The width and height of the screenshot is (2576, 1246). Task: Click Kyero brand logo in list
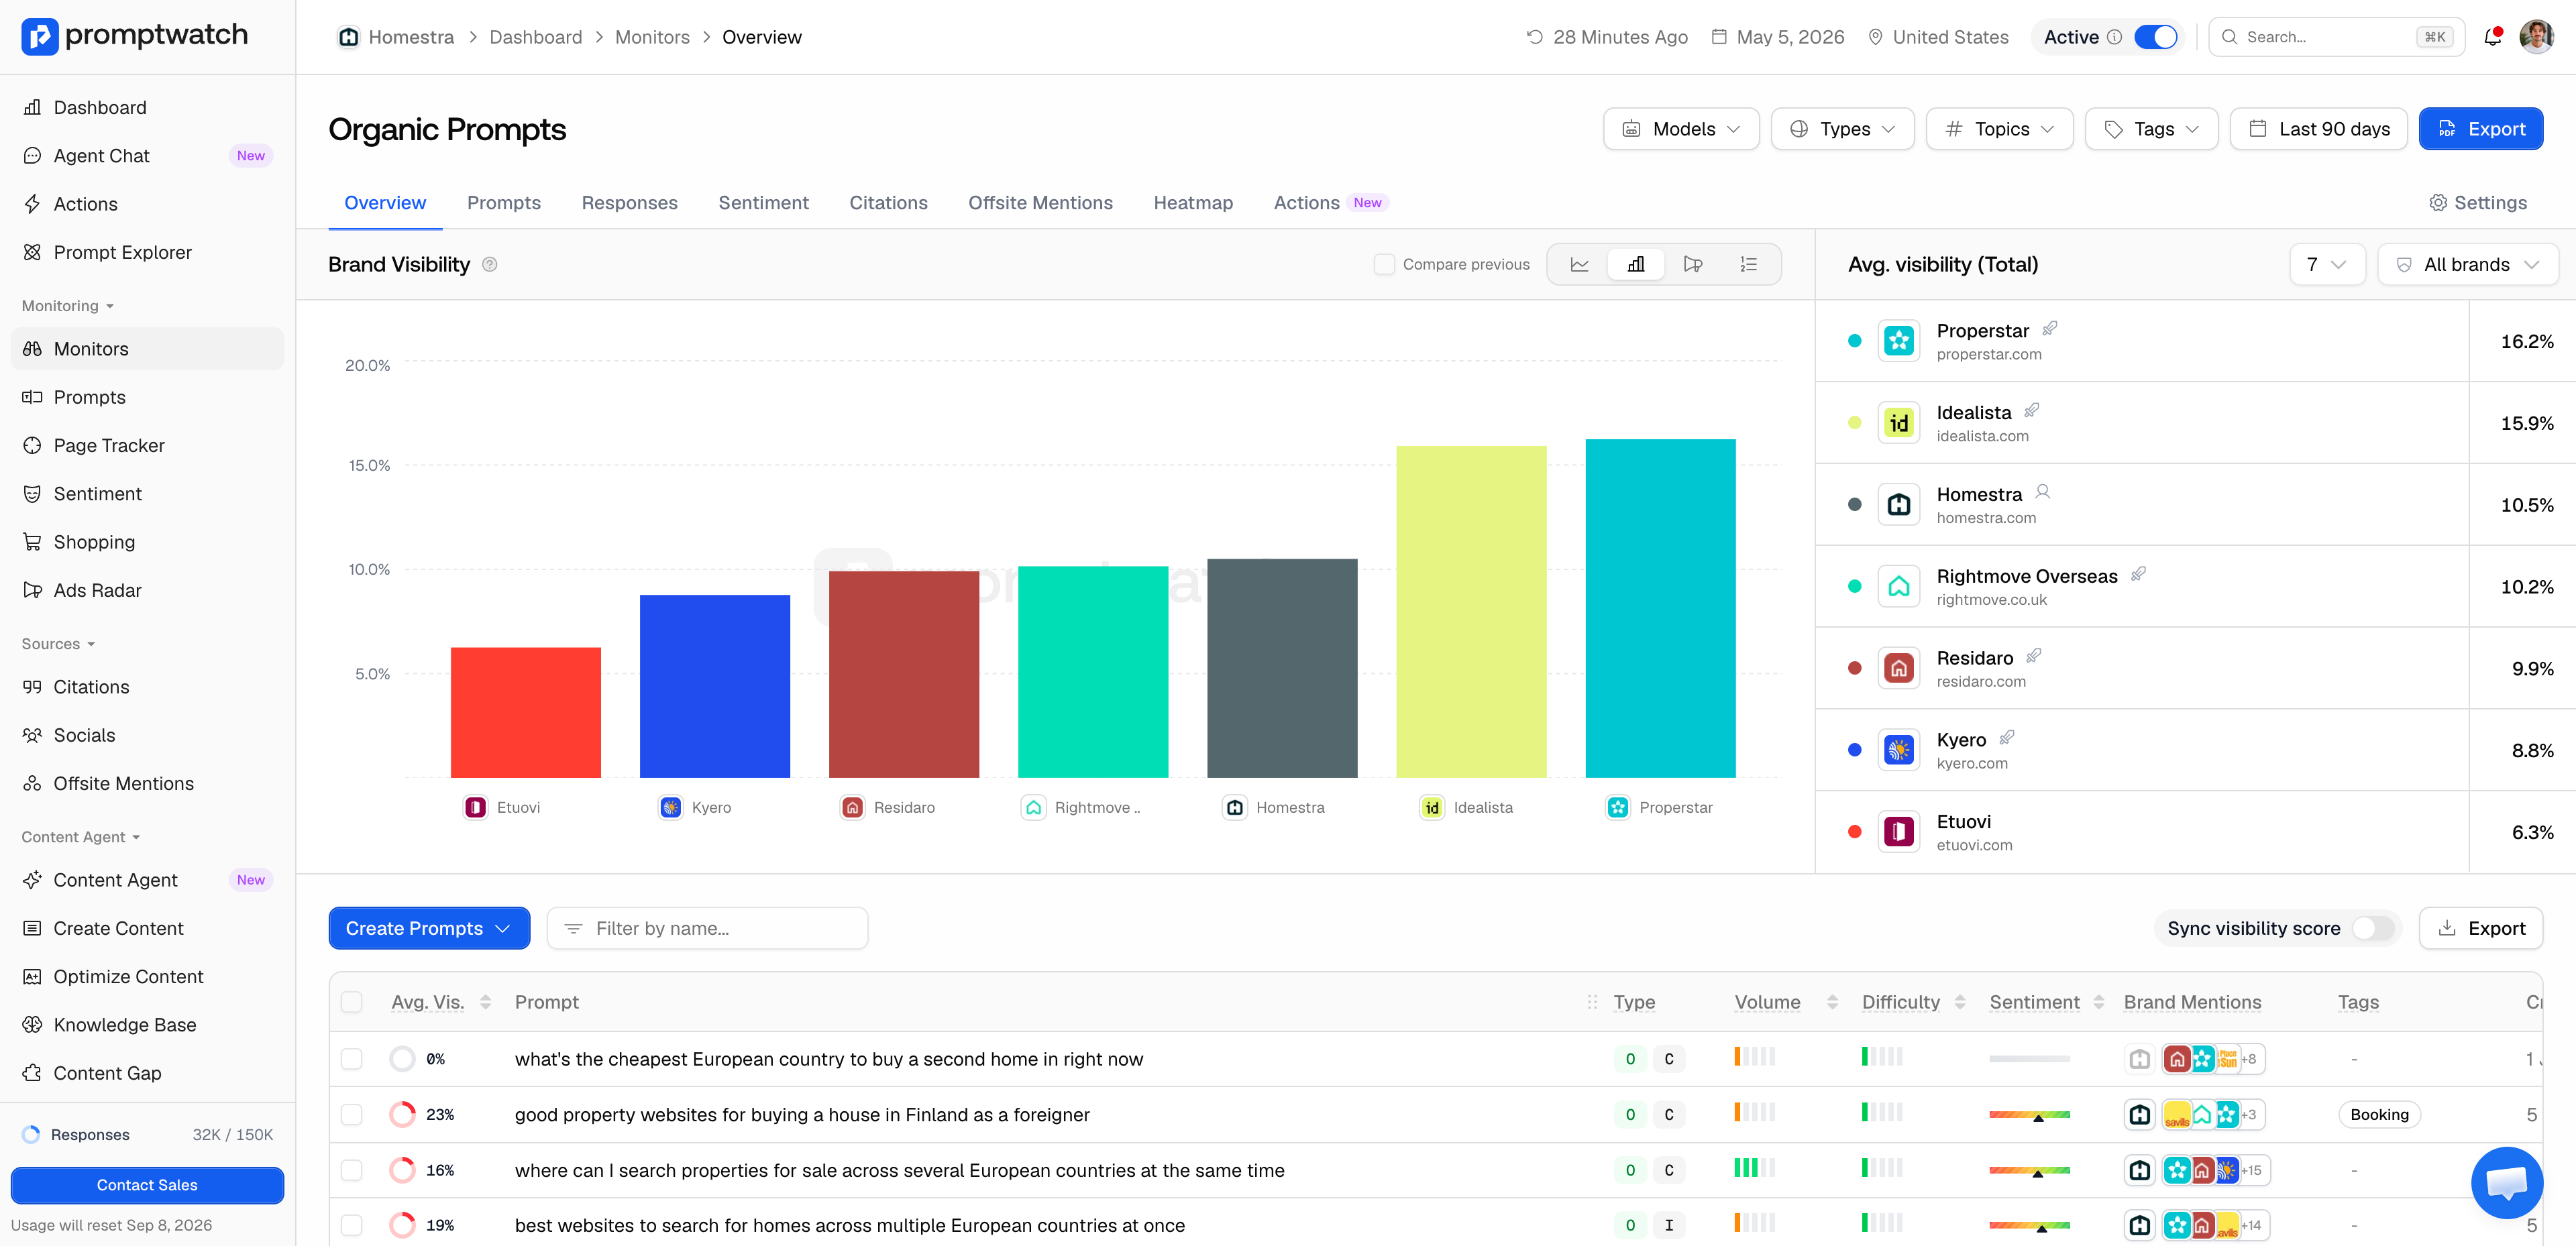(1898, 750)
